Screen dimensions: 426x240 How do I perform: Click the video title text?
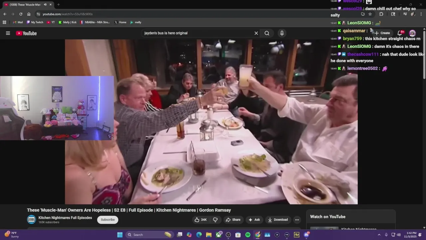(129, 210)
